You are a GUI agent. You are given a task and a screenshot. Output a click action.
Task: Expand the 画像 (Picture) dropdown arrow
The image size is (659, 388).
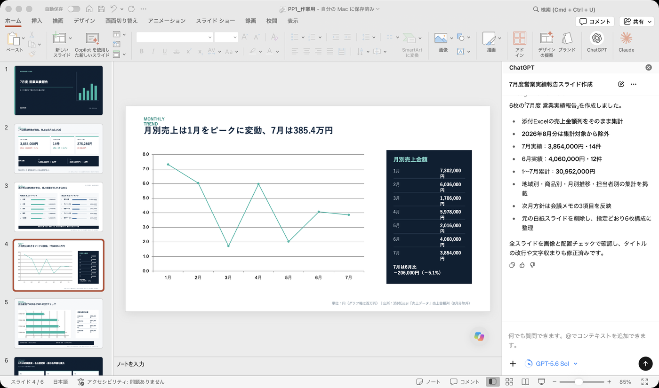451,38
